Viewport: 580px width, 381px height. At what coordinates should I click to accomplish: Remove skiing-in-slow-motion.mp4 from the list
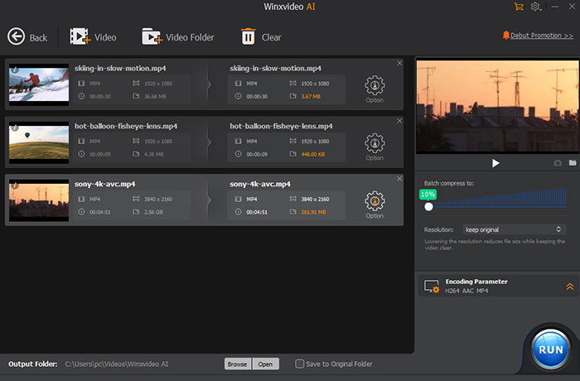[x=399, y=63]
